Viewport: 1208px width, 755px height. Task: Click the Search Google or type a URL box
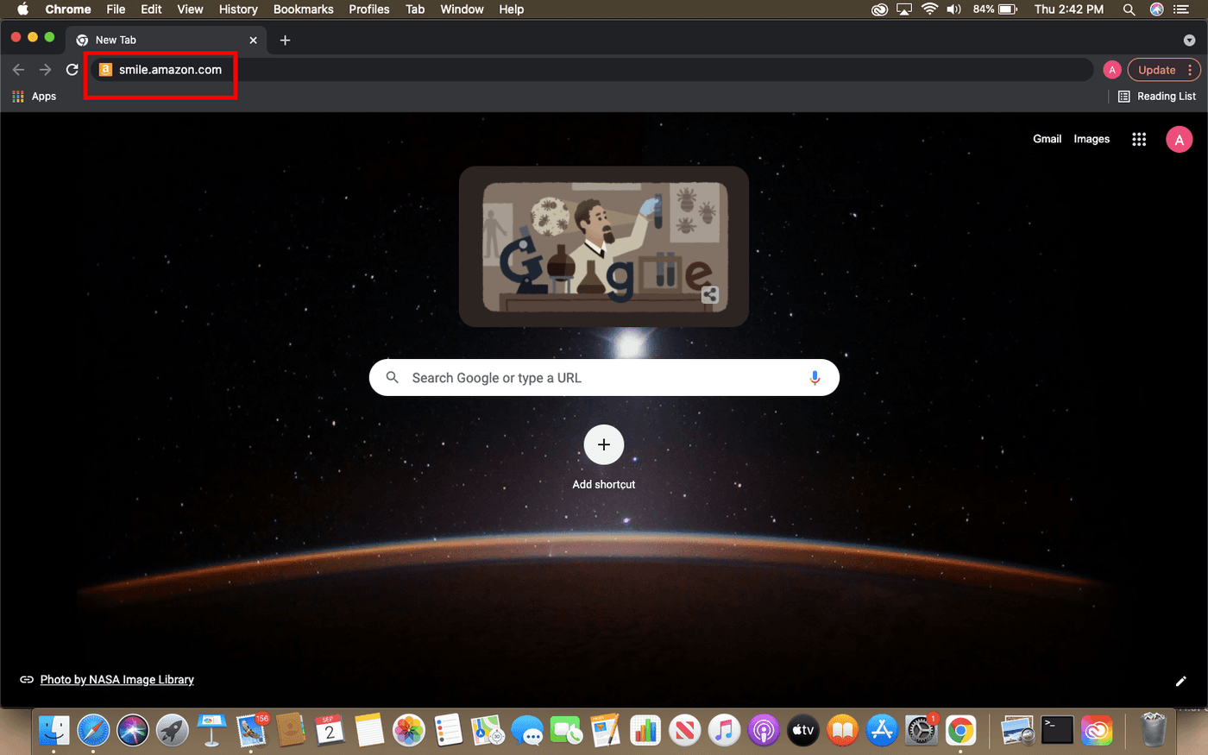coord(604,378)
